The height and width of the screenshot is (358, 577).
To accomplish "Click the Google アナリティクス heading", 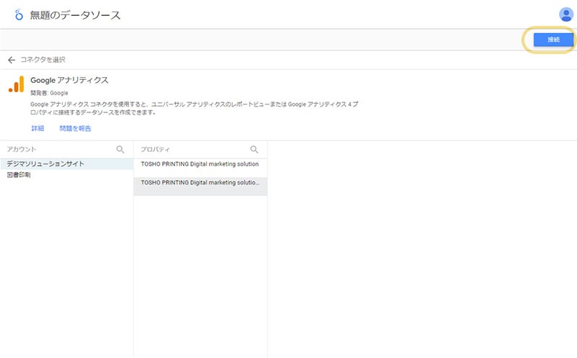I will pyautogui.click(x=69, y=80).
